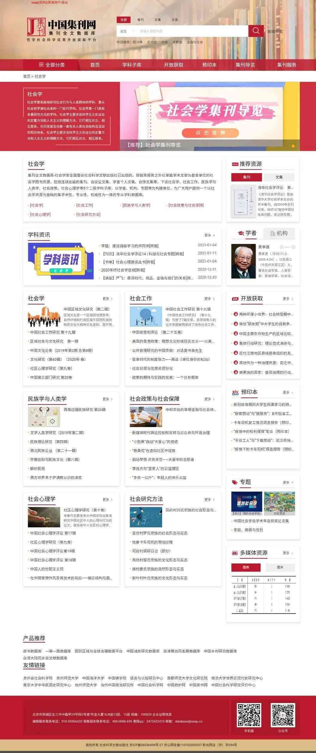Image resolution: width=316 pixels, height=753 pixels.
Task: Select the 图表 tab in 多媒体资源
Action: pyautogui.click(x=246, y=567)
